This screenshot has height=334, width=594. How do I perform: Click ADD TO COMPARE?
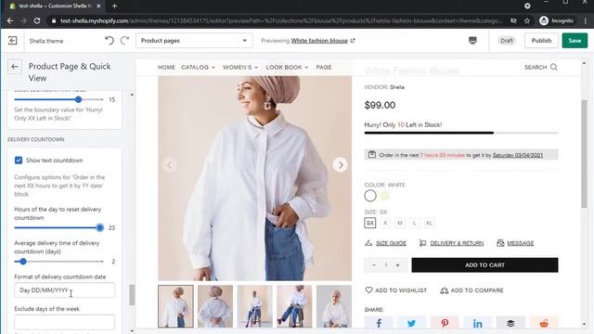(471, 290)
